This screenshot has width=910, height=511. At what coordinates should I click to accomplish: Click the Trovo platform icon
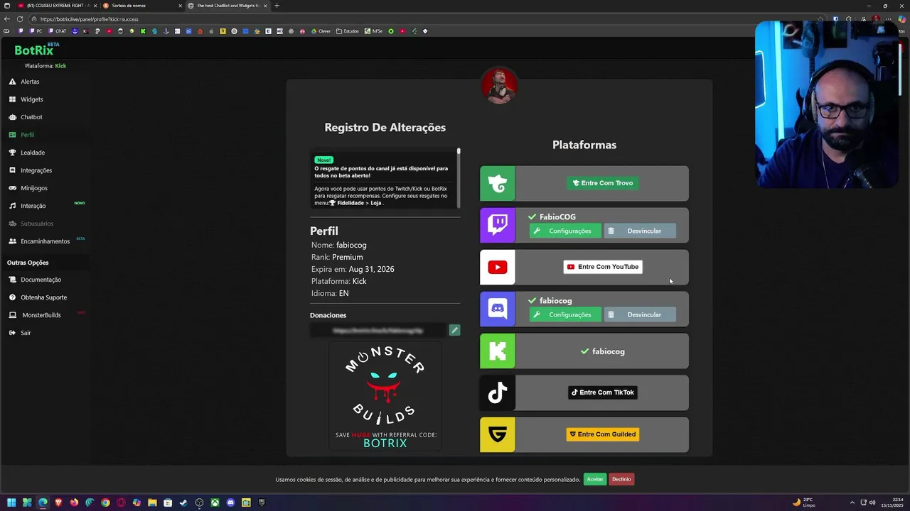[x=498, y=183]
